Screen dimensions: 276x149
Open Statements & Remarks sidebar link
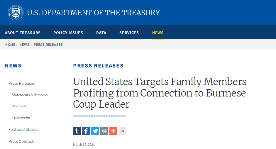(x=30, y=95)
